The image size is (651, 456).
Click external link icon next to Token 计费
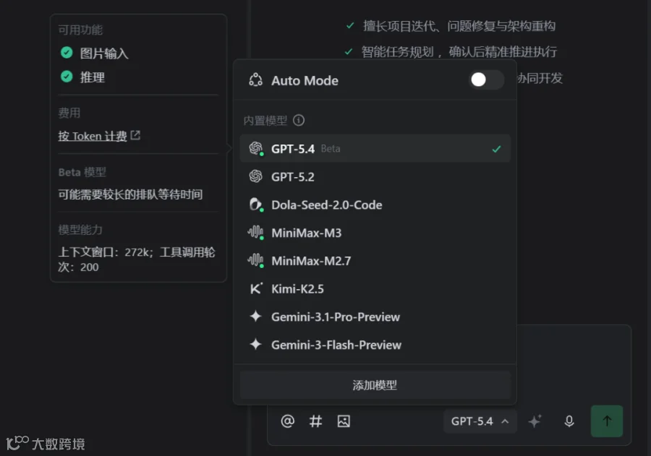tap(135, 135)
